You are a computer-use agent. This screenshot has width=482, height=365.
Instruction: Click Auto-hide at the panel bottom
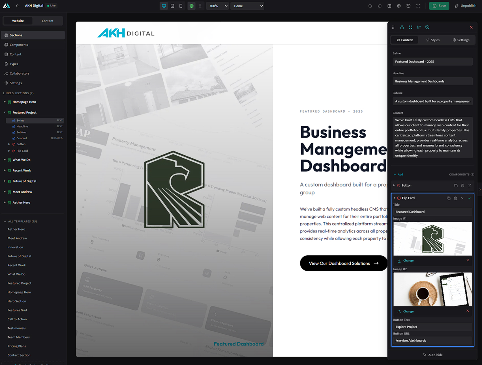point(433,355)
